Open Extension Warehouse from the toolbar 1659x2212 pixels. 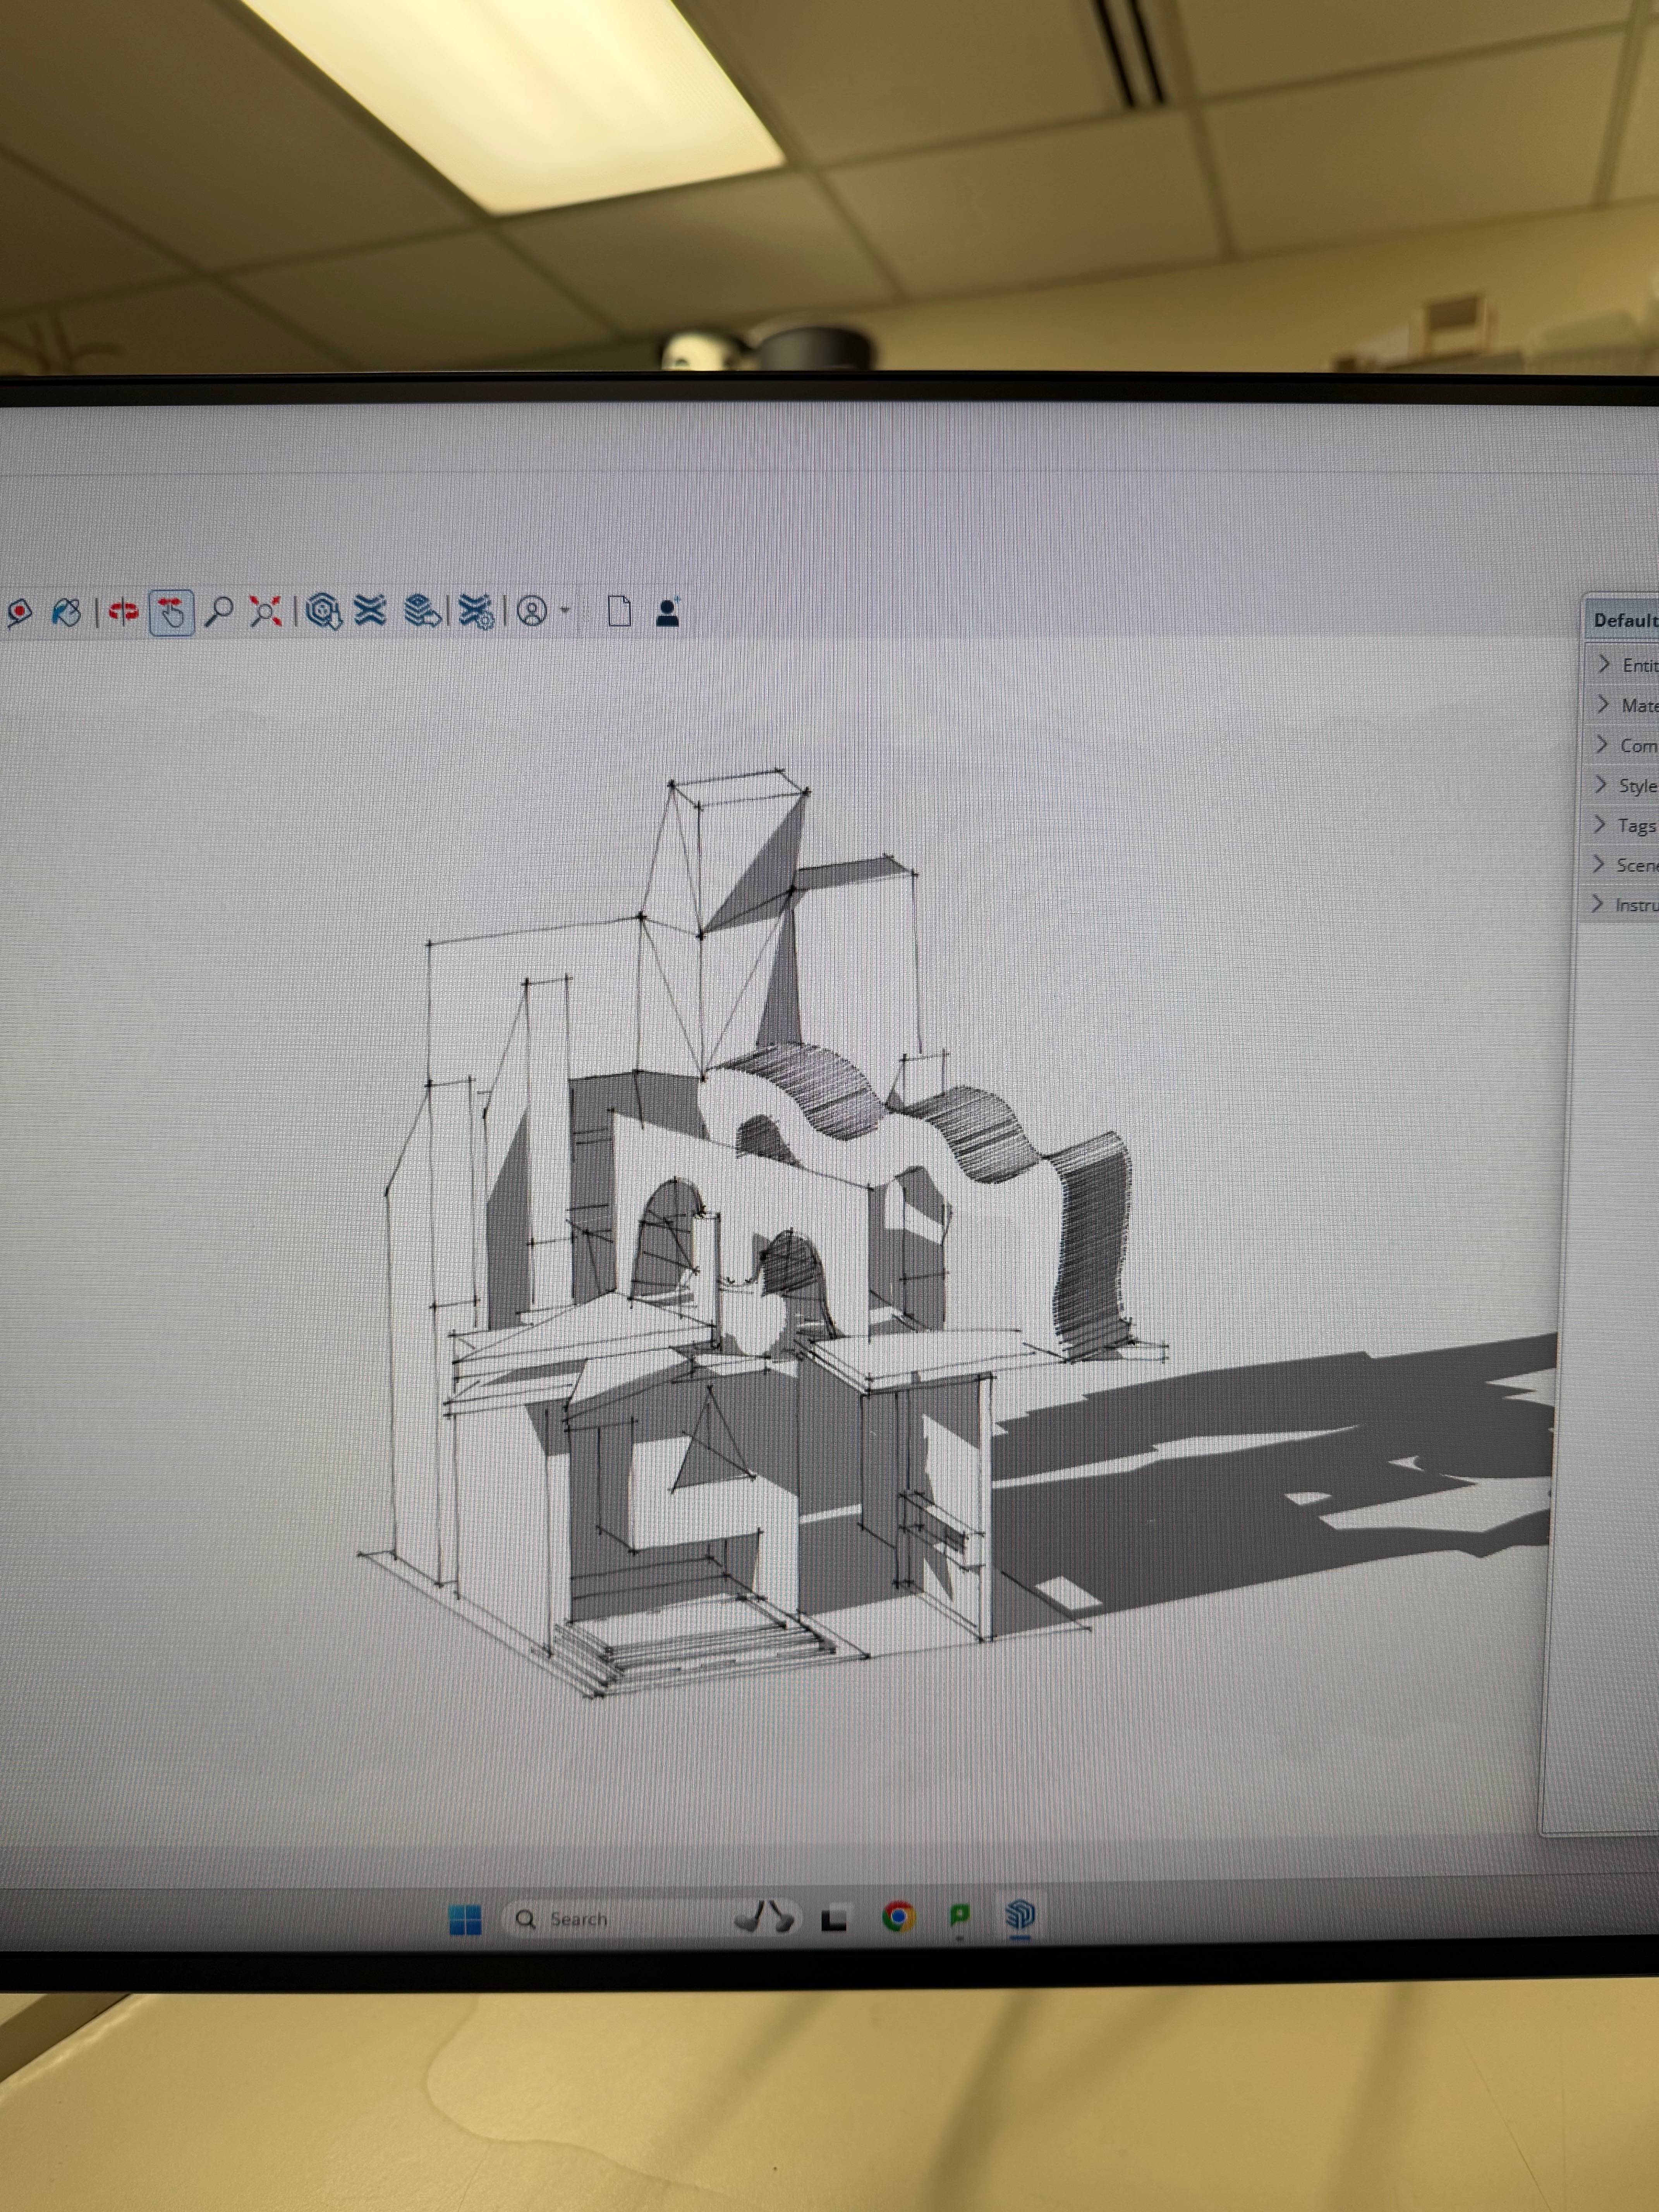(x=370, y=610)
